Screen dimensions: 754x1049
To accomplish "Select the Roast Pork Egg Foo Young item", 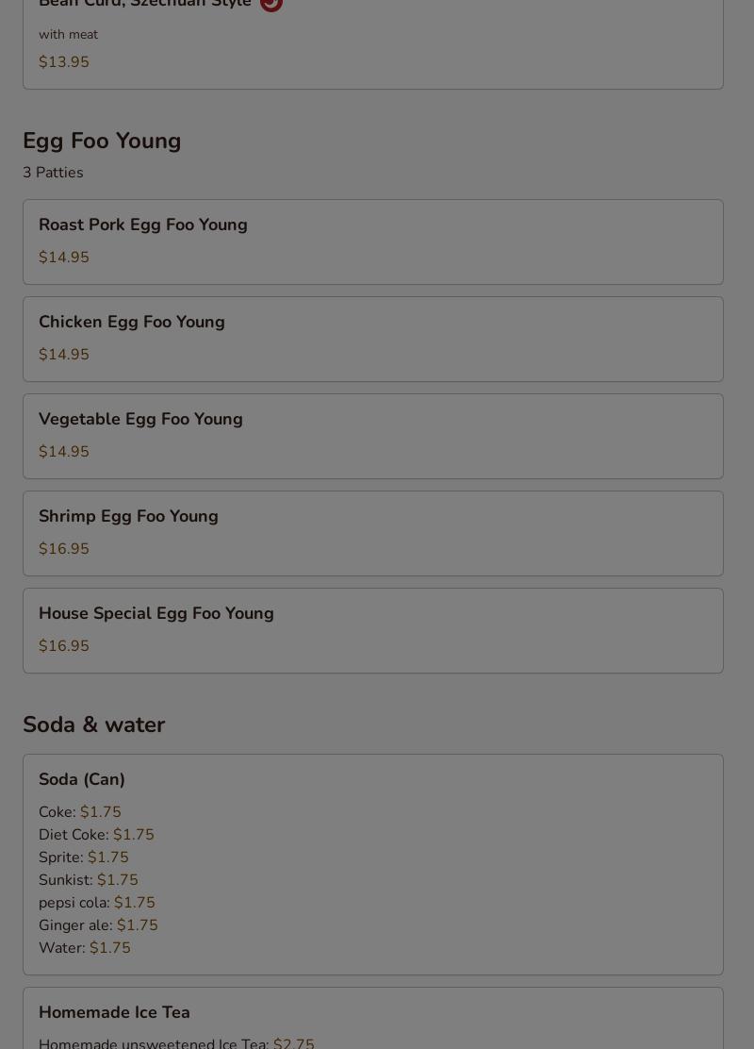I will [143, 225].
